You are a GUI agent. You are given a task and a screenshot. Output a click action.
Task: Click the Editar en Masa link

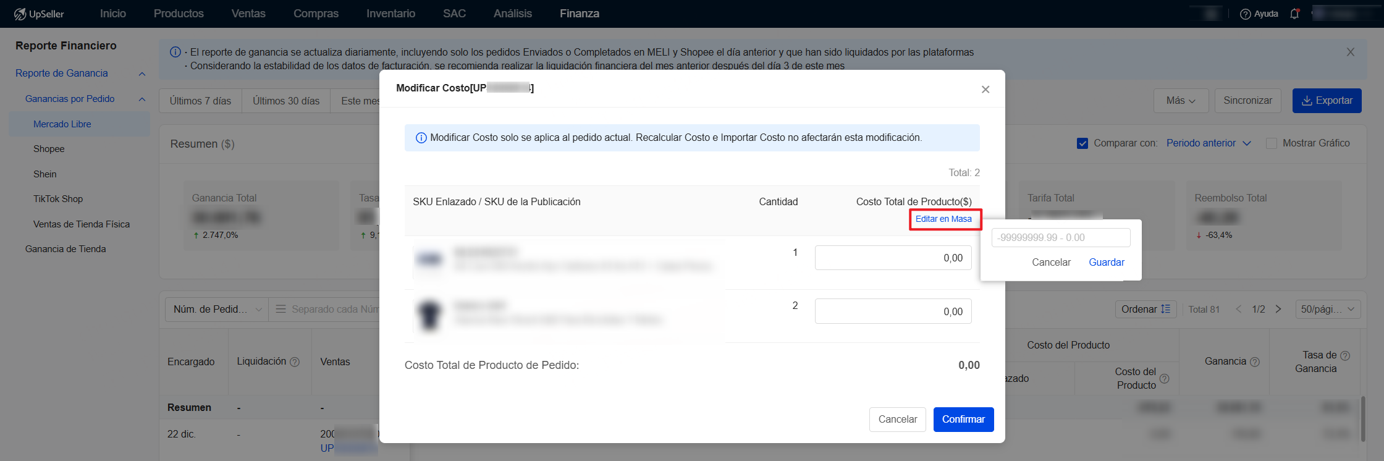pyautogui.click(x=943, y=219)
